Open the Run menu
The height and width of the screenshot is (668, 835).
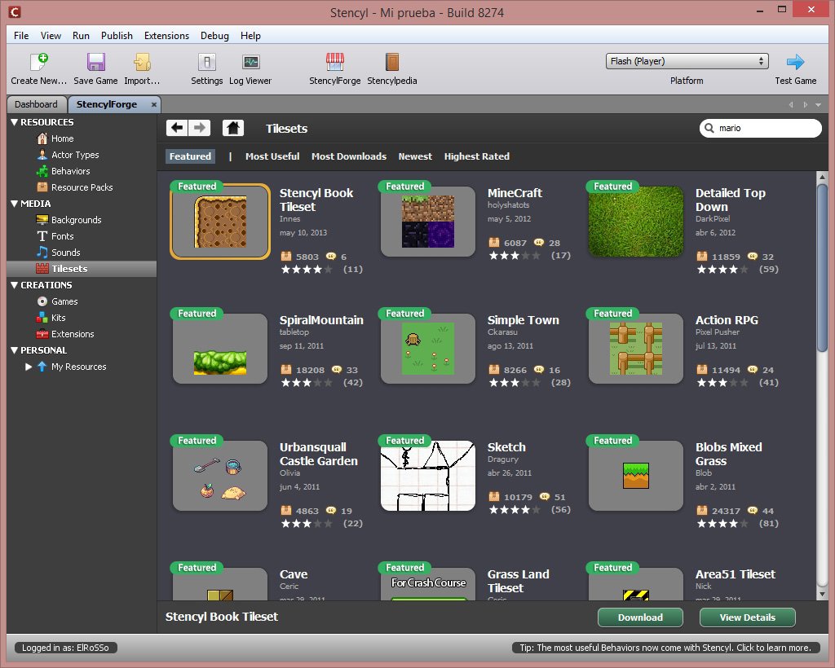pyautogui.click(x=81, y=36)
